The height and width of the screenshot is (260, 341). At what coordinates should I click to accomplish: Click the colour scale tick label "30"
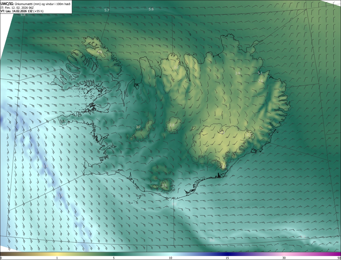[284, 258]
